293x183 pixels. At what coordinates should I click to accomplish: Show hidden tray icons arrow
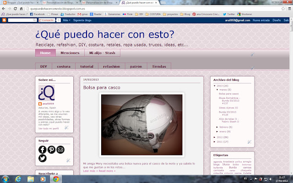(x=251, y=179)
